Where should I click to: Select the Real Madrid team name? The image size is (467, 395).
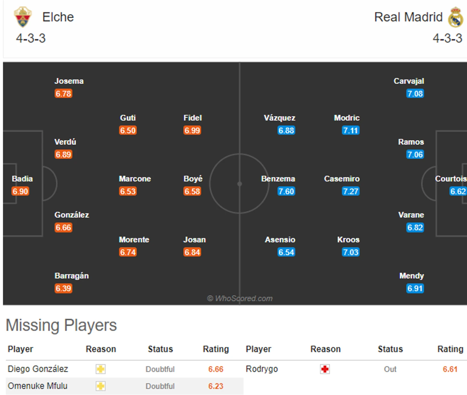coord(408,17)
